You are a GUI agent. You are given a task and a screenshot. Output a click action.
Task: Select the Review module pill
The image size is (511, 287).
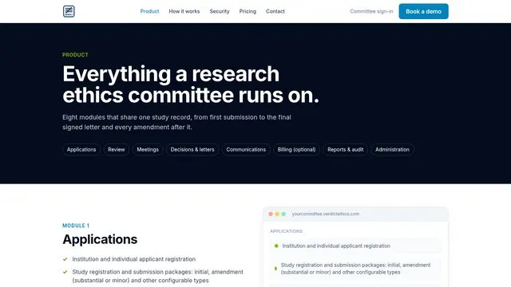pyautogui.click(x=117, y=150)
